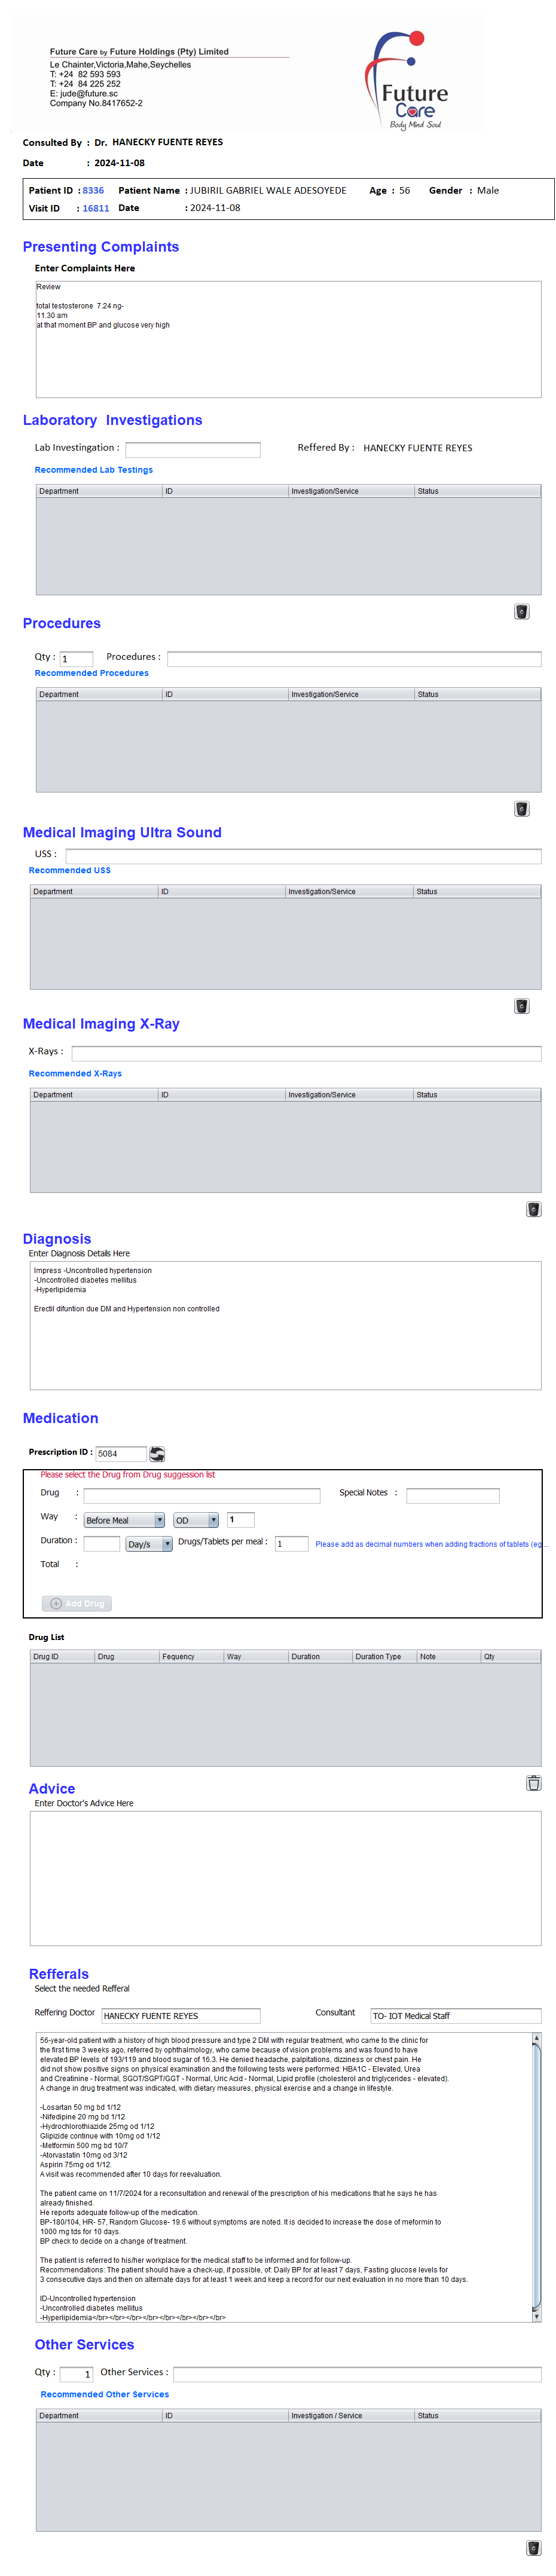
Task: Delete selected lab investigation with trash icon
Action: pos(521,612)
